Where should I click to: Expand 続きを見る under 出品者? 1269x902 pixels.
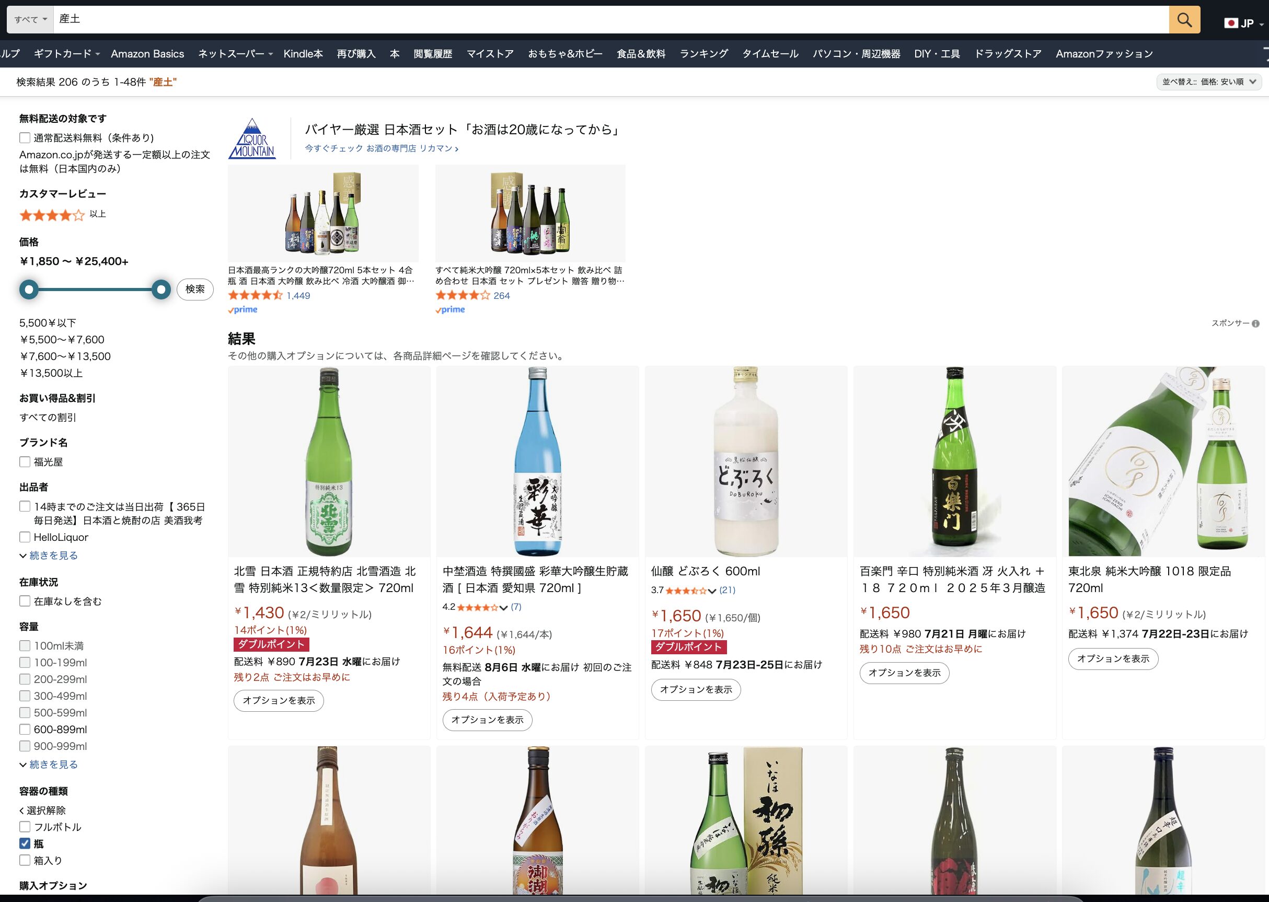coord(49,556)
